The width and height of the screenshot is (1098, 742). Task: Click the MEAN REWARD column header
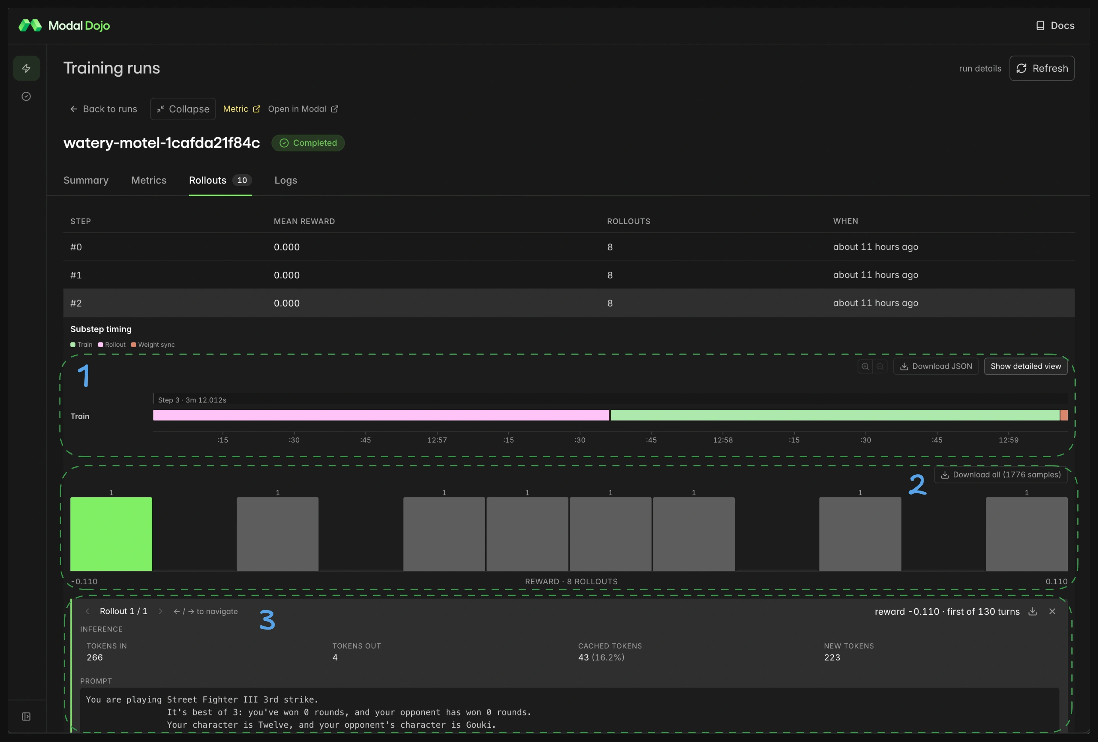(304, 222)
